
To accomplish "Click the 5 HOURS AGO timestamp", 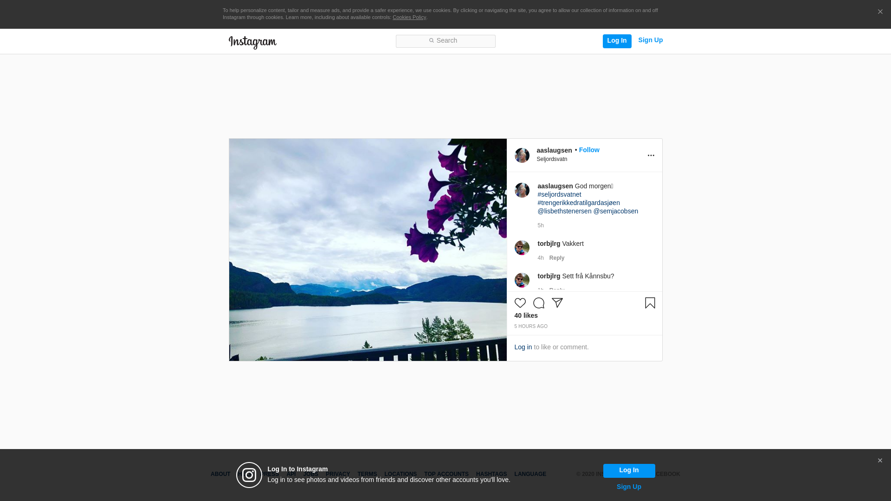I will (x=531, y=327).
